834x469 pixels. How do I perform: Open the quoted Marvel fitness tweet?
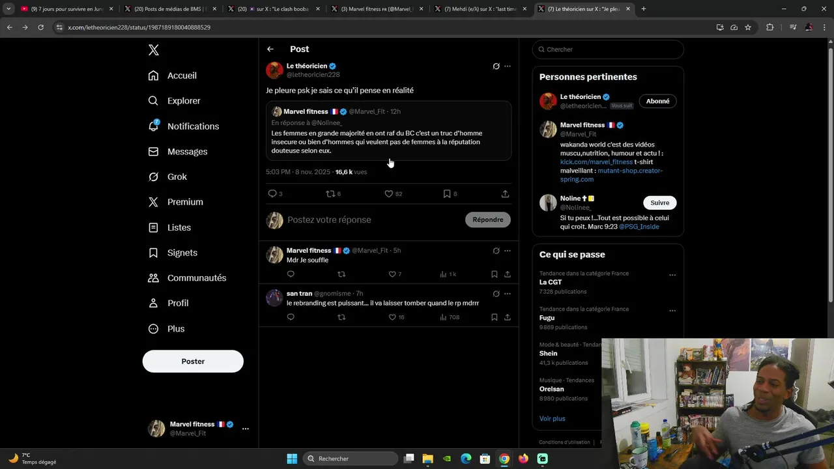click(388, 130)
